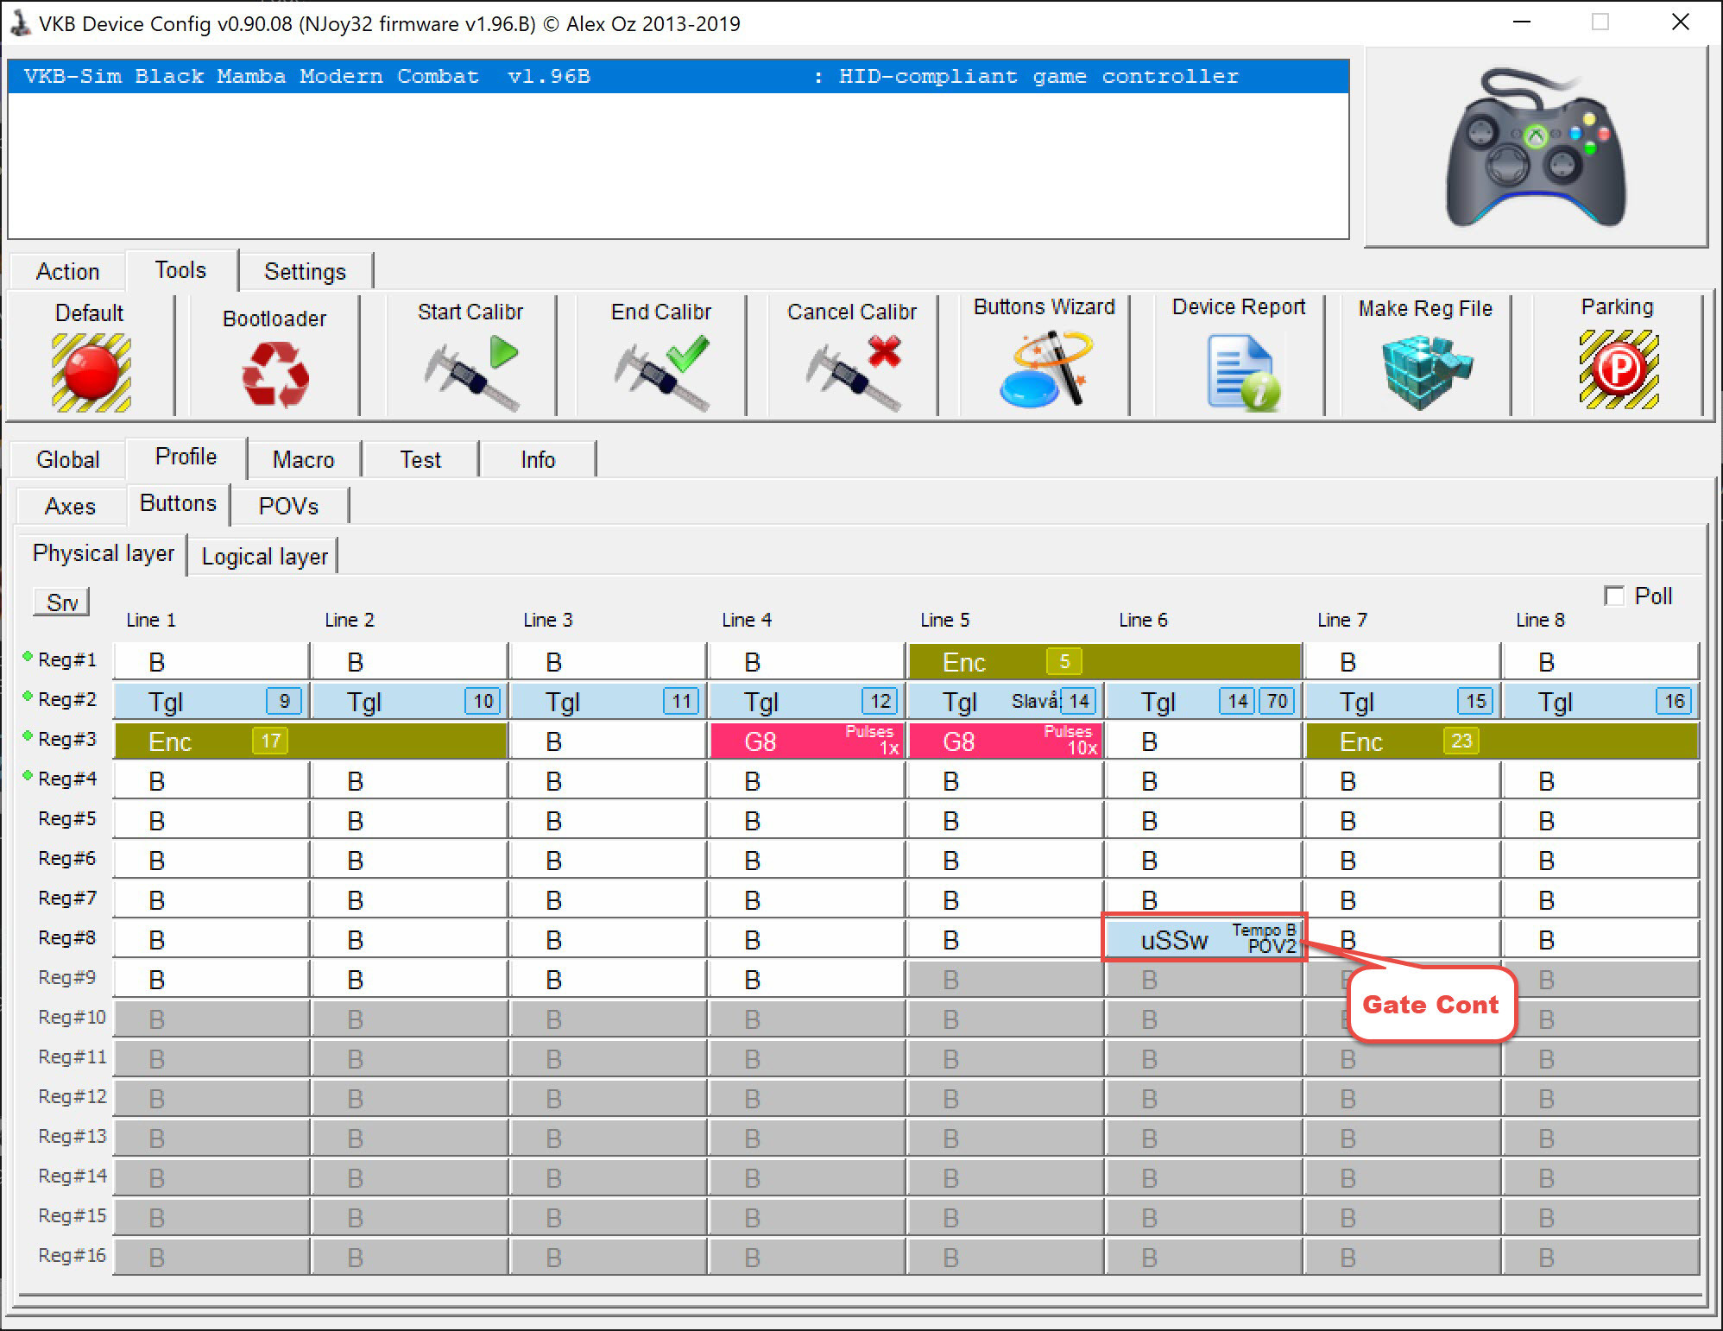Select the Enc 17 encoder cell
This screenshot has height=1331, width=1723.
tap(311, 741)
